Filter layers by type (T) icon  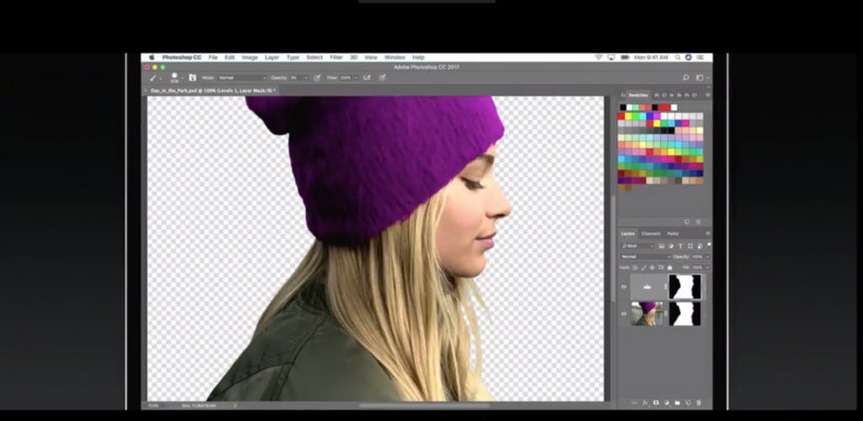680,246
